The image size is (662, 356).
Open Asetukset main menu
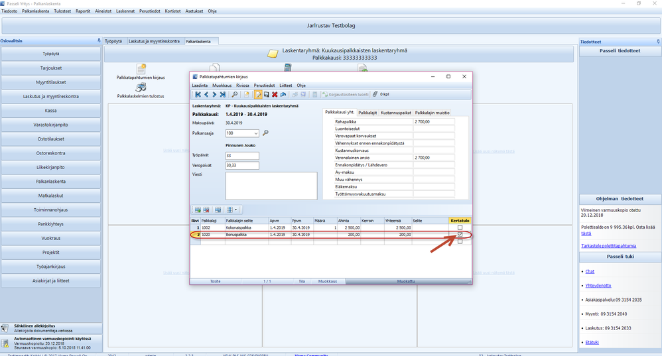pyautogui.click(x=194, y=11)
